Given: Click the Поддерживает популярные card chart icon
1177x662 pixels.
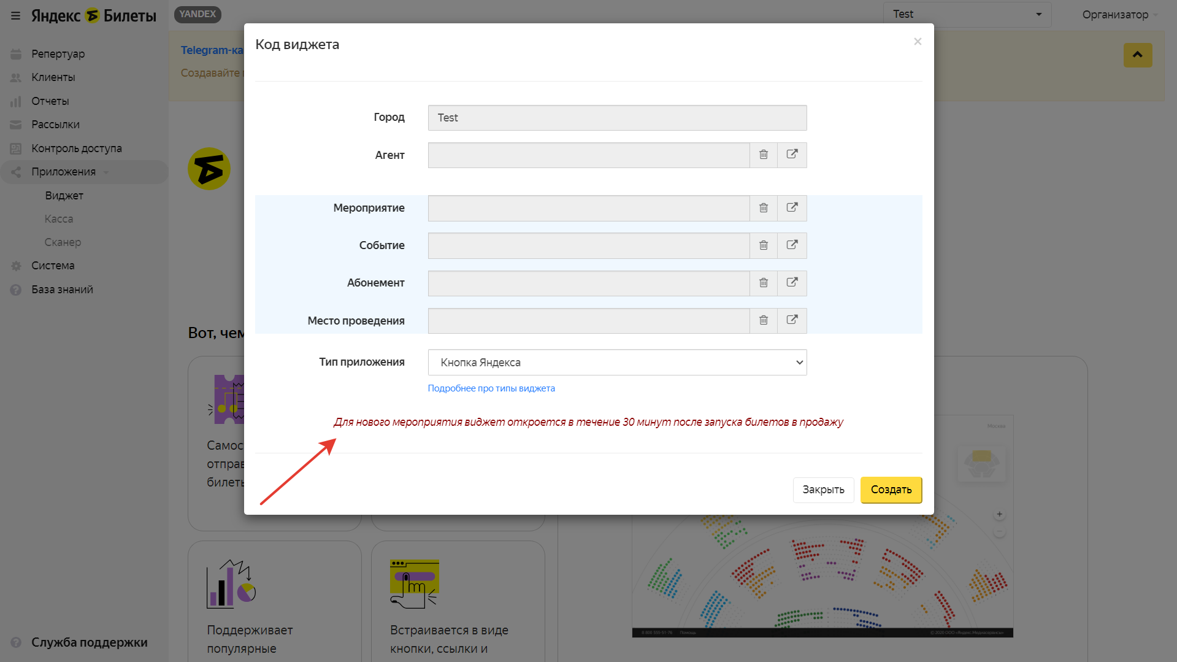Looking at the screenshot, I should pyautogui.click(x=231, y=583).
